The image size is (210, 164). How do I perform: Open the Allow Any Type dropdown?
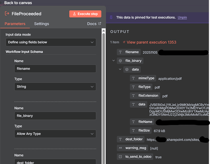[55, 134]
